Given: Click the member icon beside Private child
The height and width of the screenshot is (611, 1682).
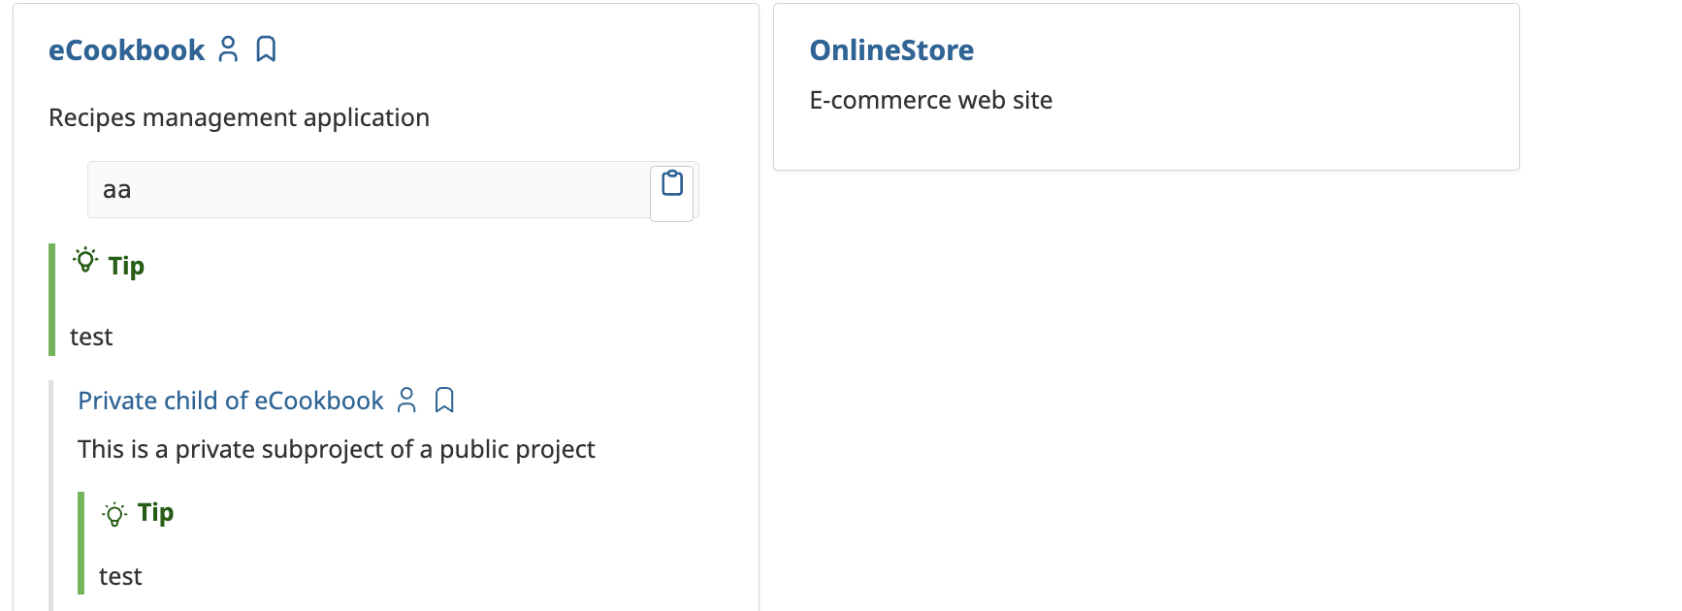Looking at the screenshot, I should tap(407, 400).
